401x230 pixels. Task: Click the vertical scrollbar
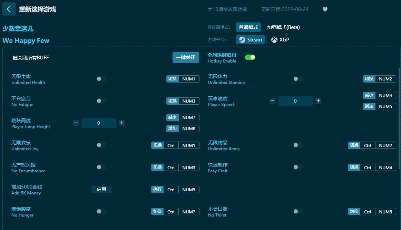[399, 118]
